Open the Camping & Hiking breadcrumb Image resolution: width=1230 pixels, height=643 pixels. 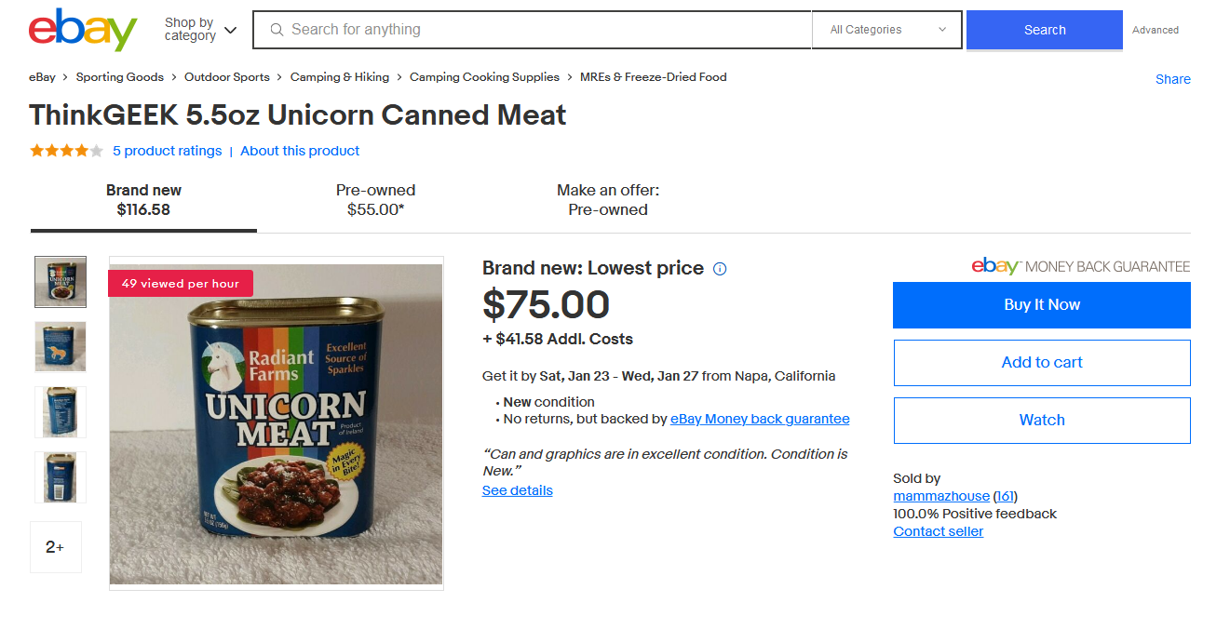(x=340, y=77)
